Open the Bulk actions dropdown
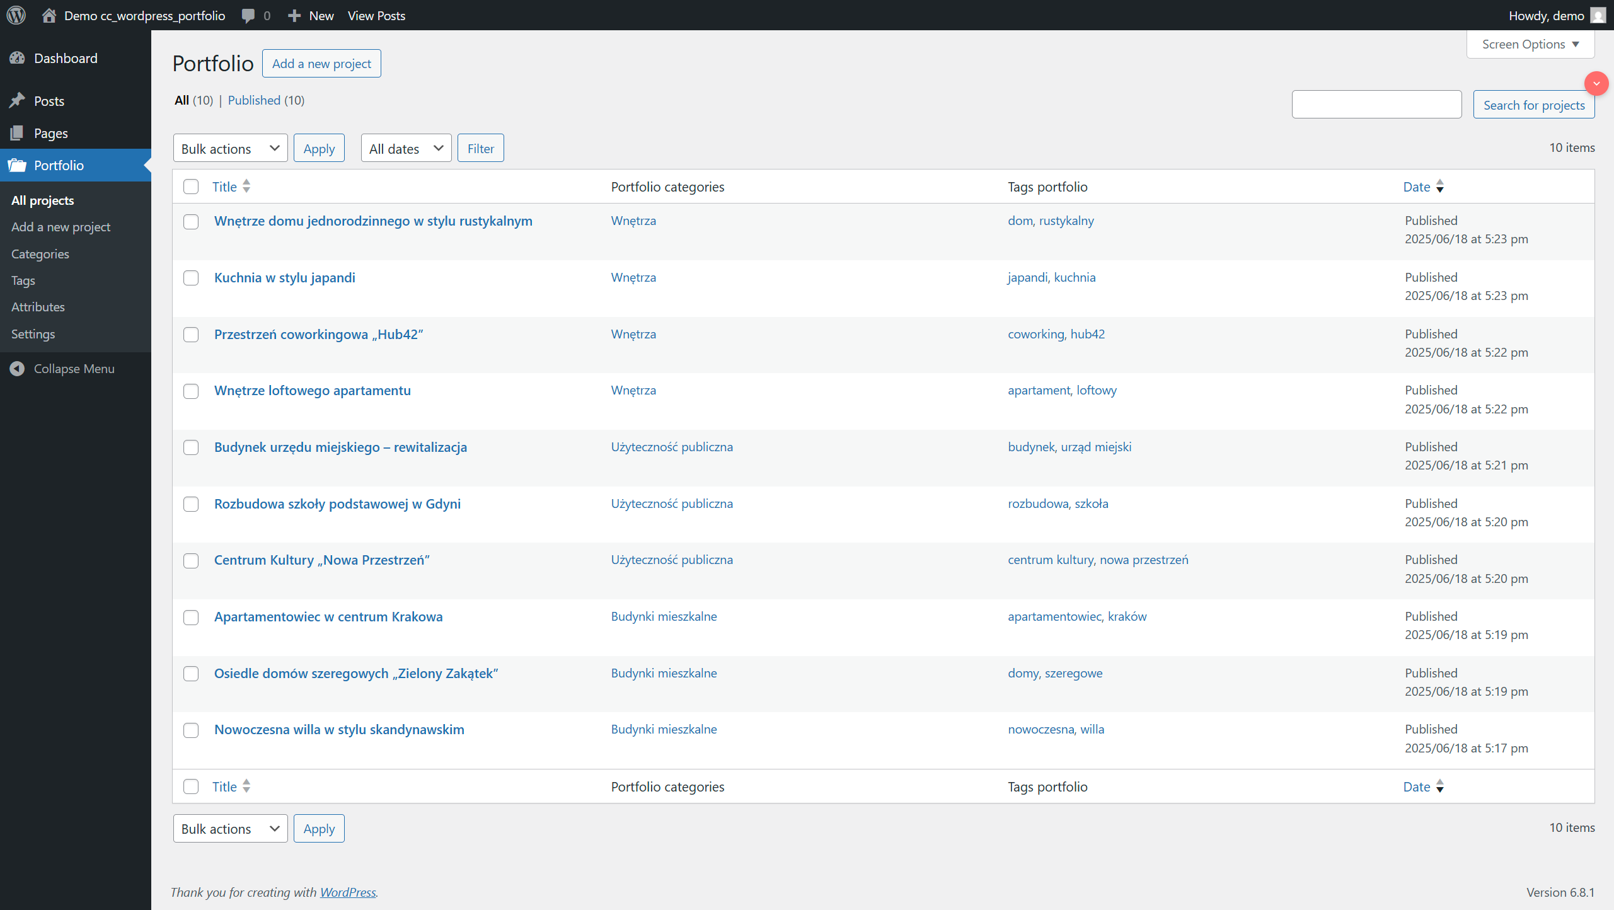Screen dimensions: 1614x910 (x=229, y=147)
